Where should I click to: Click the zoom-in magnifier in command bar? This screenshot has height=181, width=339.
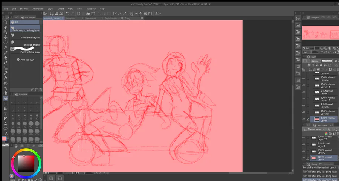(x=145, y=14)
